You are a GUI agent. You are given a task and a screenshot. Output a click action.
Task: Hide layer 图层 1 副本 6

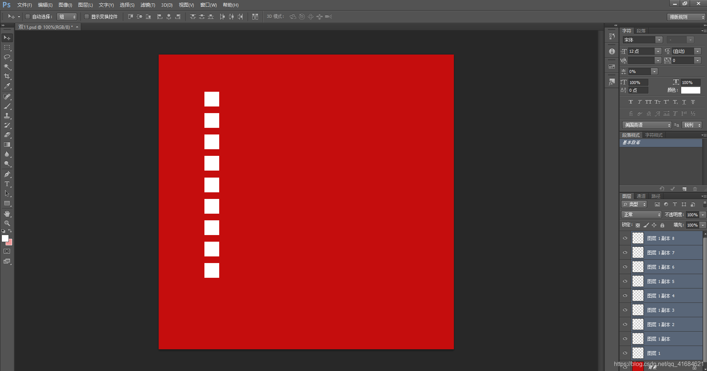pyautogui.click(x=625, y=267)
